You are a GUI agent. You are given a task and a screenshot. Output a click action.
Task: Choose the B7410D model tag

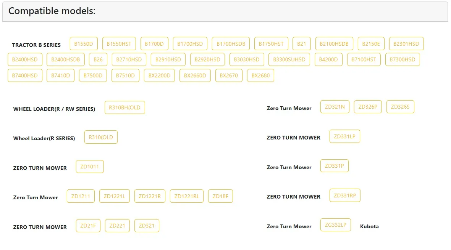click(60, 75)
